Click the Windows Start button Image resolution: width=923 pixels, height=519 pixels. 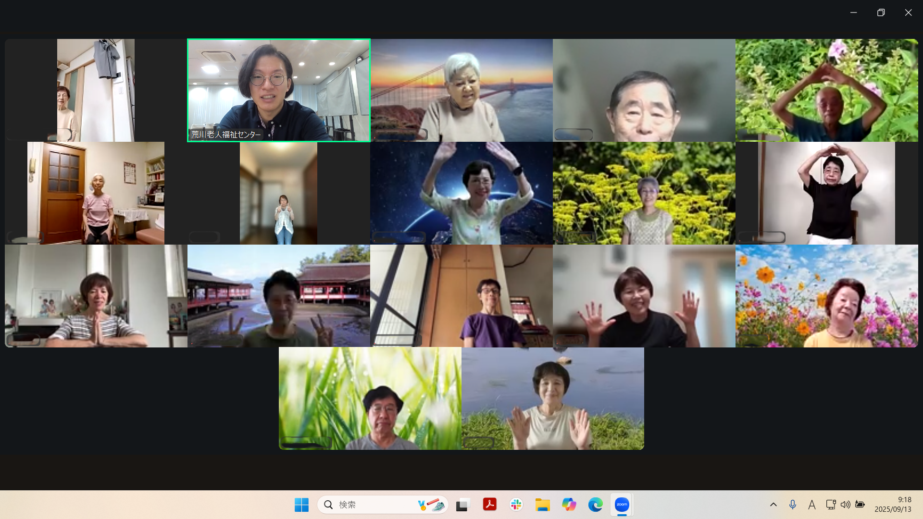point(301,505)
